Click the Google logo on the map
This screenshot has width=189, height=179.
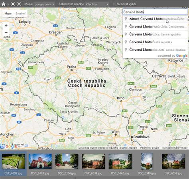(9, 146)
